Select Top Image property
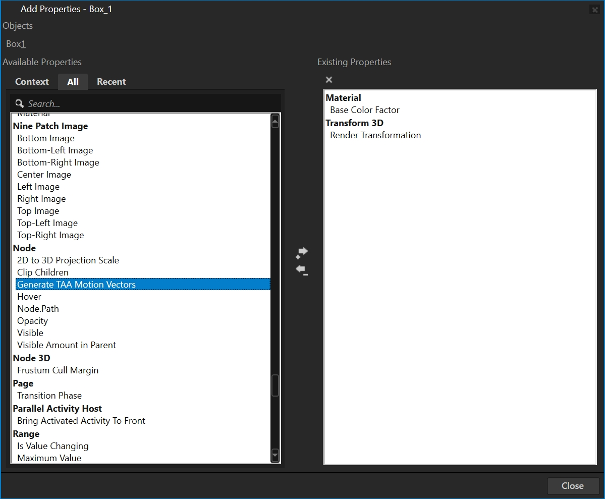 [x=38, y=211]
